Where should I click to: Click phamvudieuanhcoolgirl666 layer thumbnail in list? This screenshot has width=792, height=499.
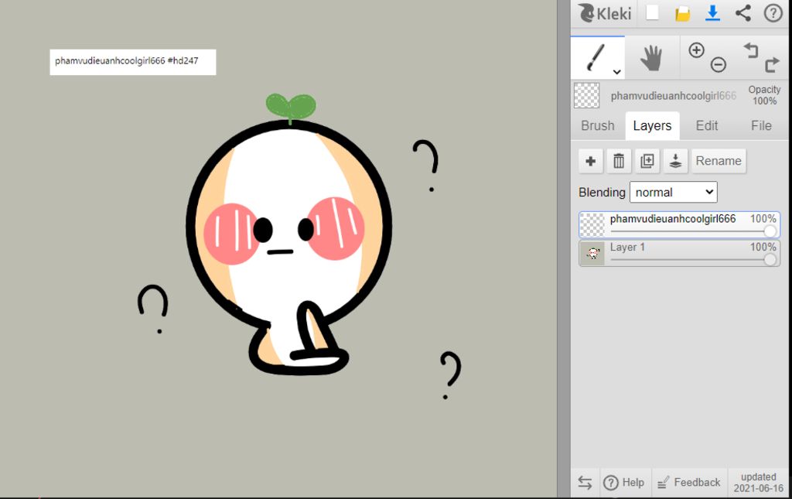[592, 225]
